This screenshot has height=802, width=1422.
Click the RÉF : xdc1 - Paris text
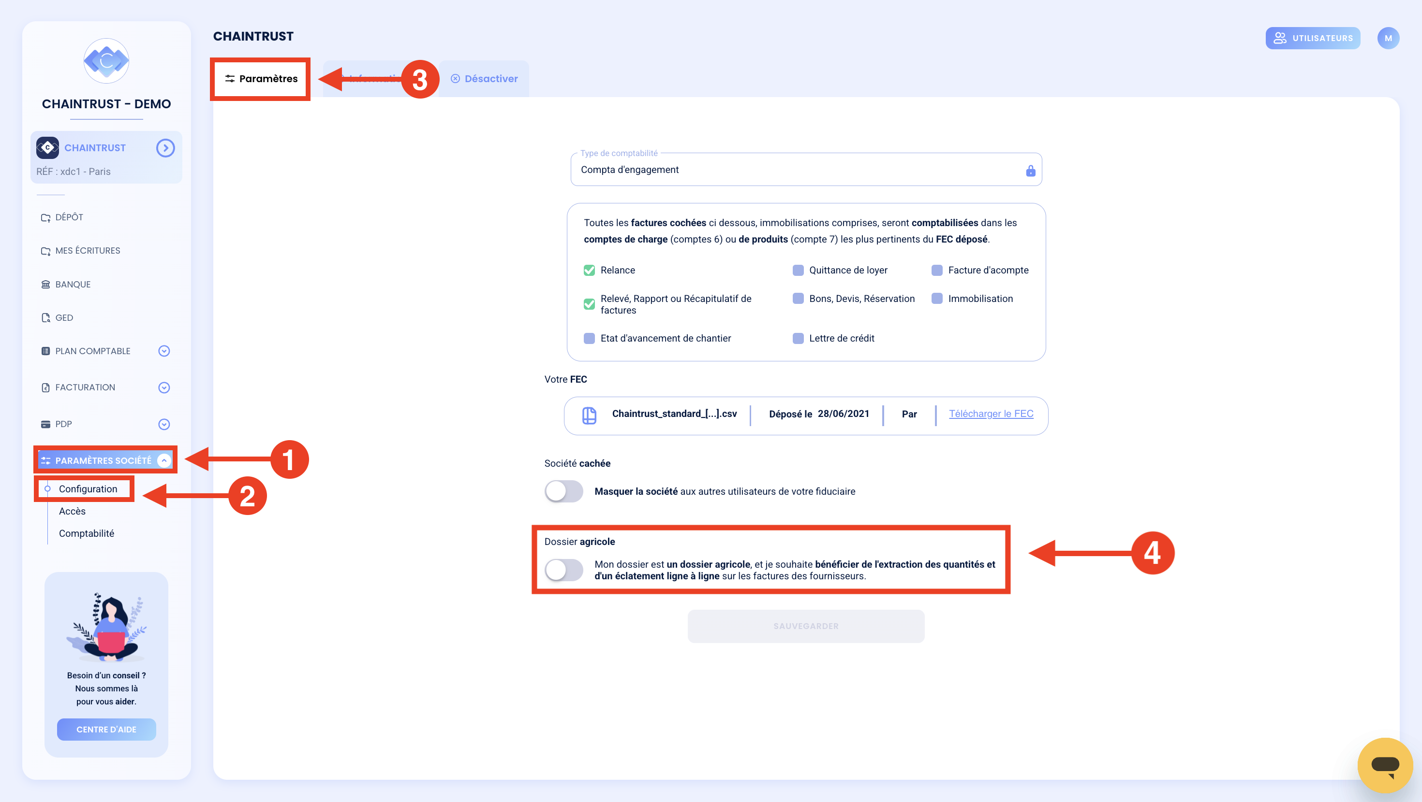point(74,172)
